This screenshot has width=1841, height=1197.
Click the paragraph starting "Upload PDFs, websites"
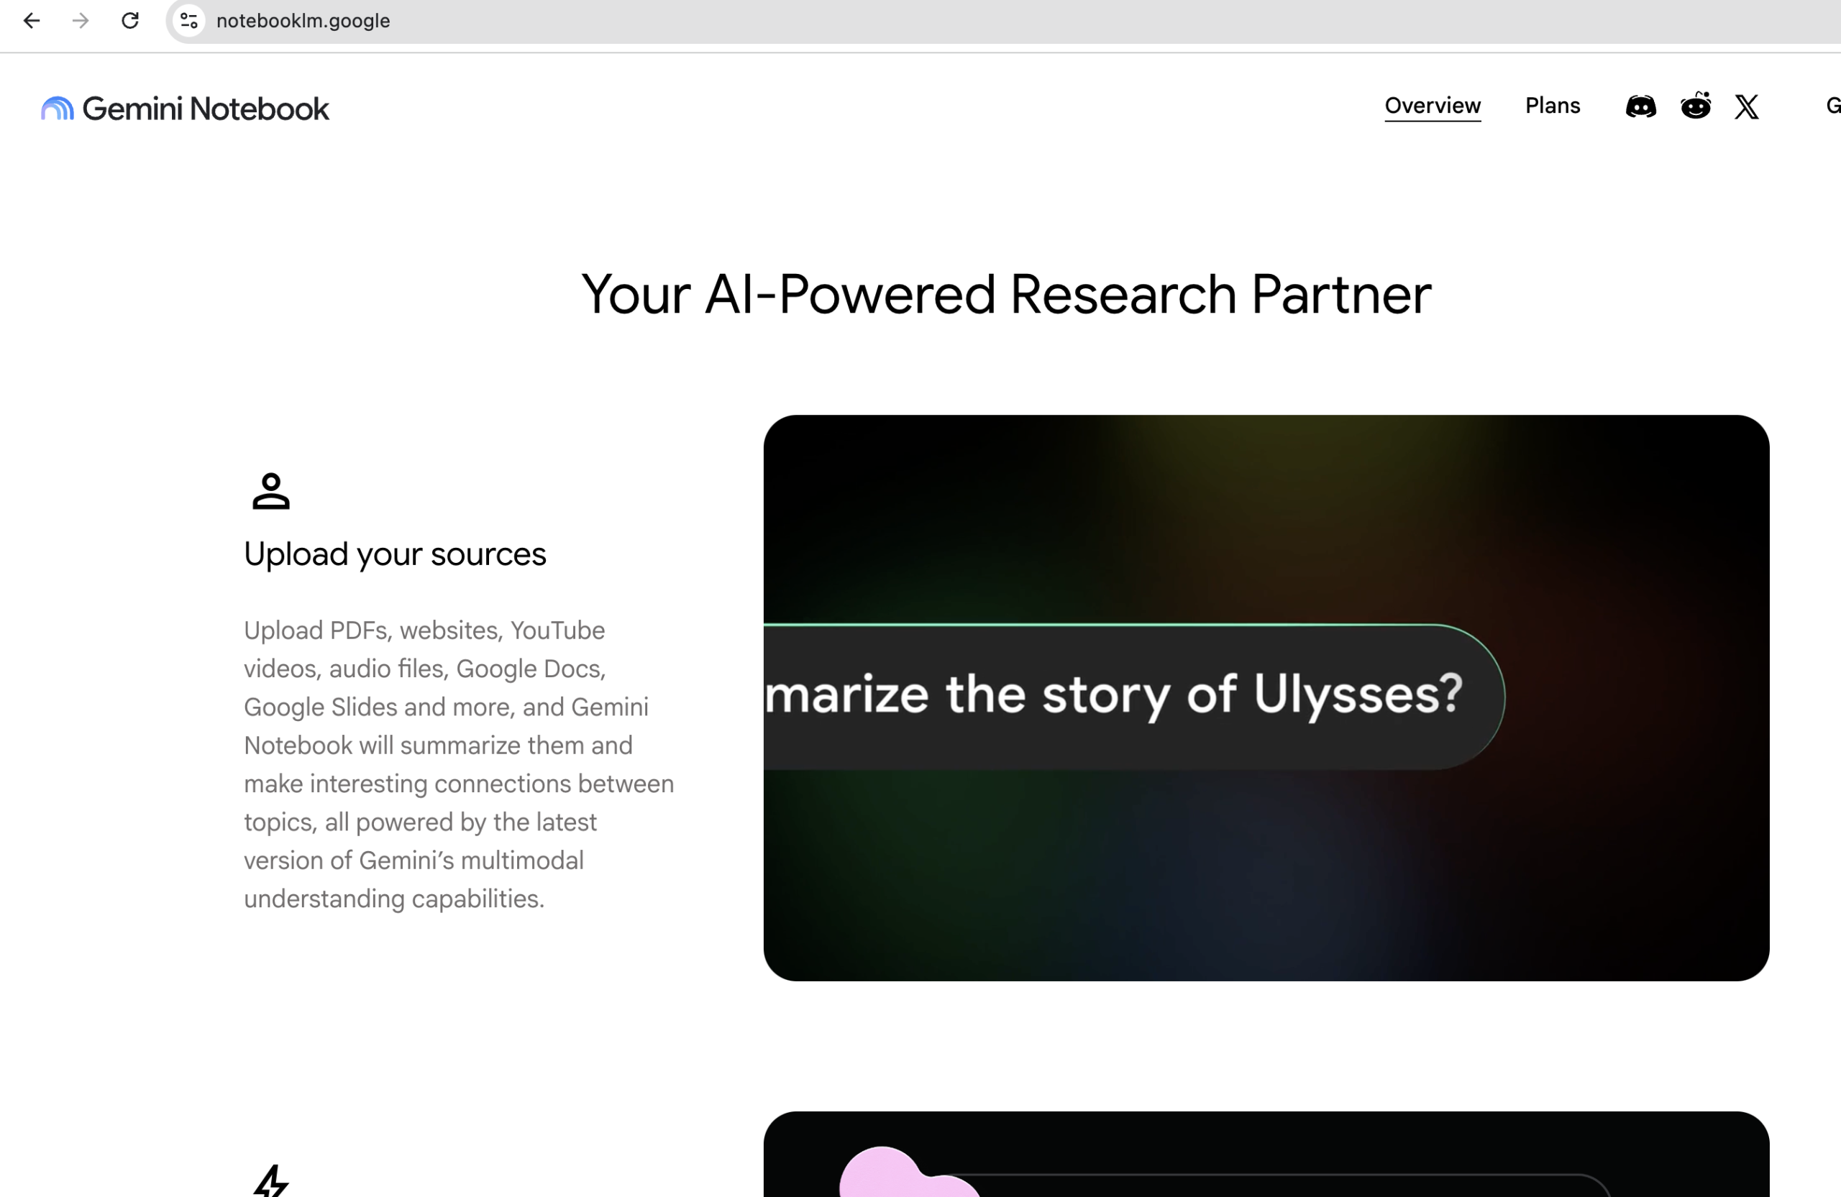pos(460,764)
